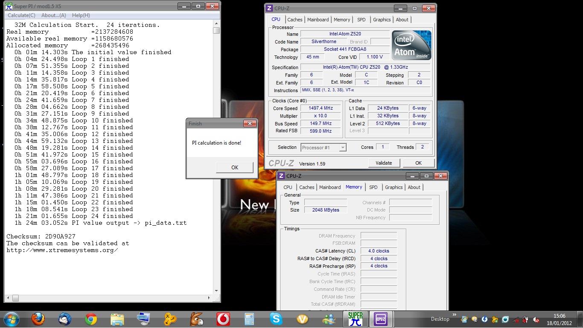The image size is (583, 328).
Task: Open the Help(H) menu in Super PI
Action: point(81,15)
